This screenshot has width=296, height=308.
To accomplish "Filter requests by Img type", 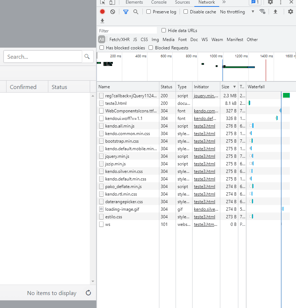I will (155, 40).
